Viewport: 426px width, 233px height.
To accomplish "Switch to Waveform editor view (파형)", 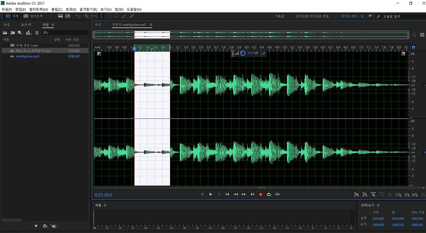I will [x=12, y=16].
